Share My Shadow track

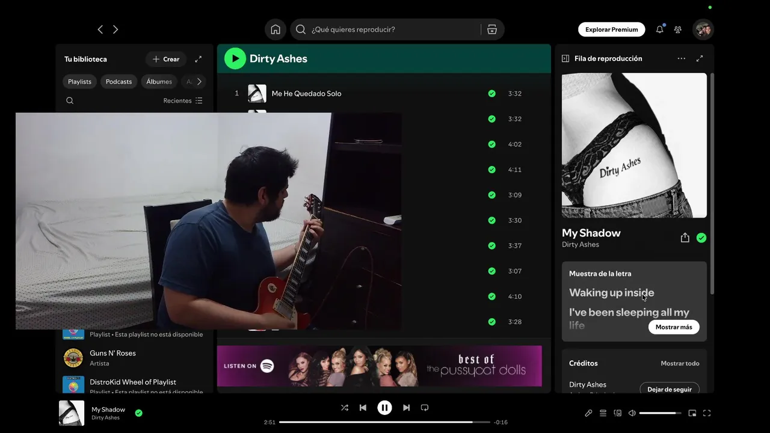[685, 238]
